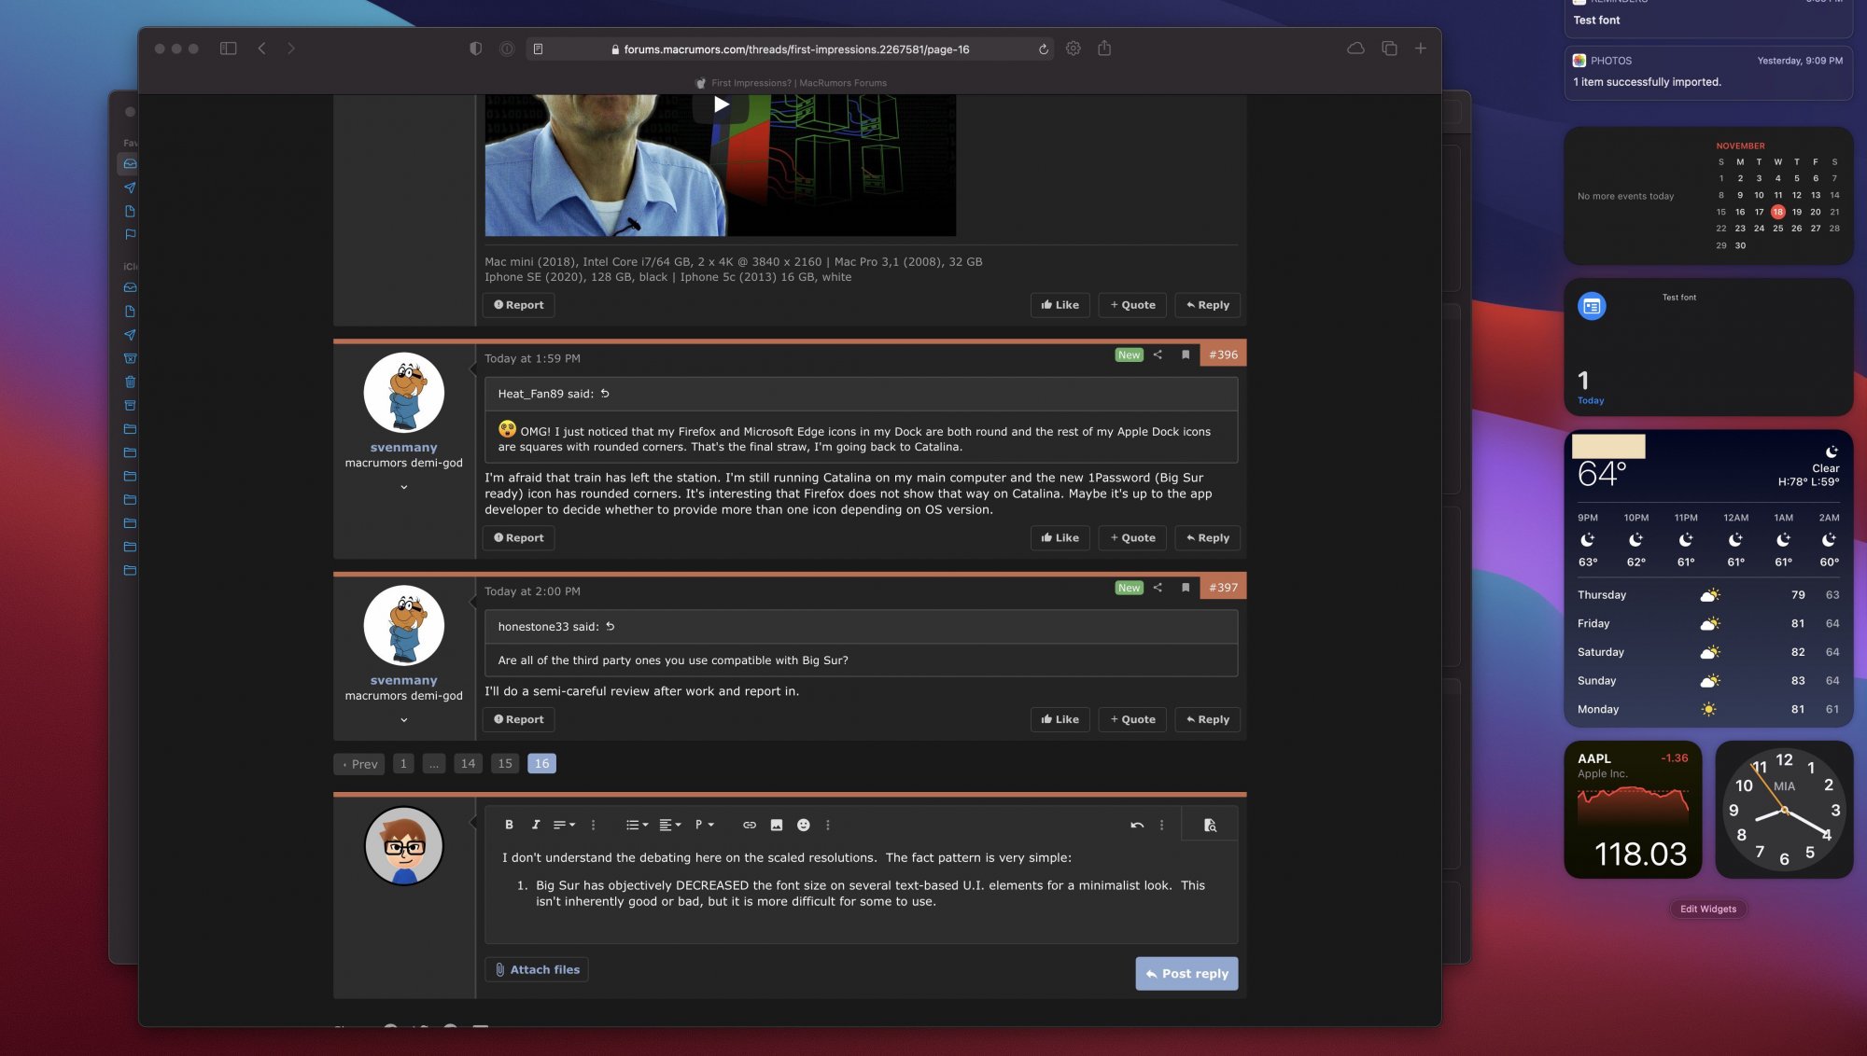Open the line alignment dropdown in editor
Screen dimensions: 1867x1056
[x=670, y=825]
